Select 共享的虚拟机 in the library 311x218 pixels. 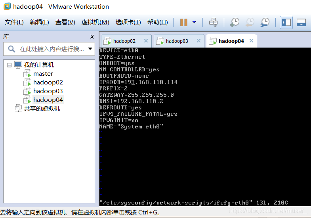pos(42,109)
